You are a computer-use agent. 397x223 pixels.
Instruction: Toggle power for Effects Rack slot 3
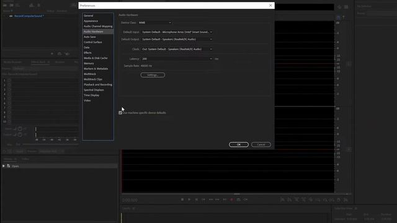9,89
